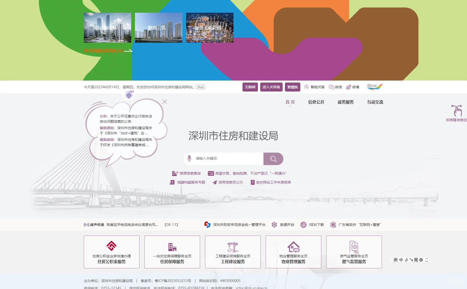Click the 房屋交易 card icon
Screen dimensions: 467x289
pos(211,173)
